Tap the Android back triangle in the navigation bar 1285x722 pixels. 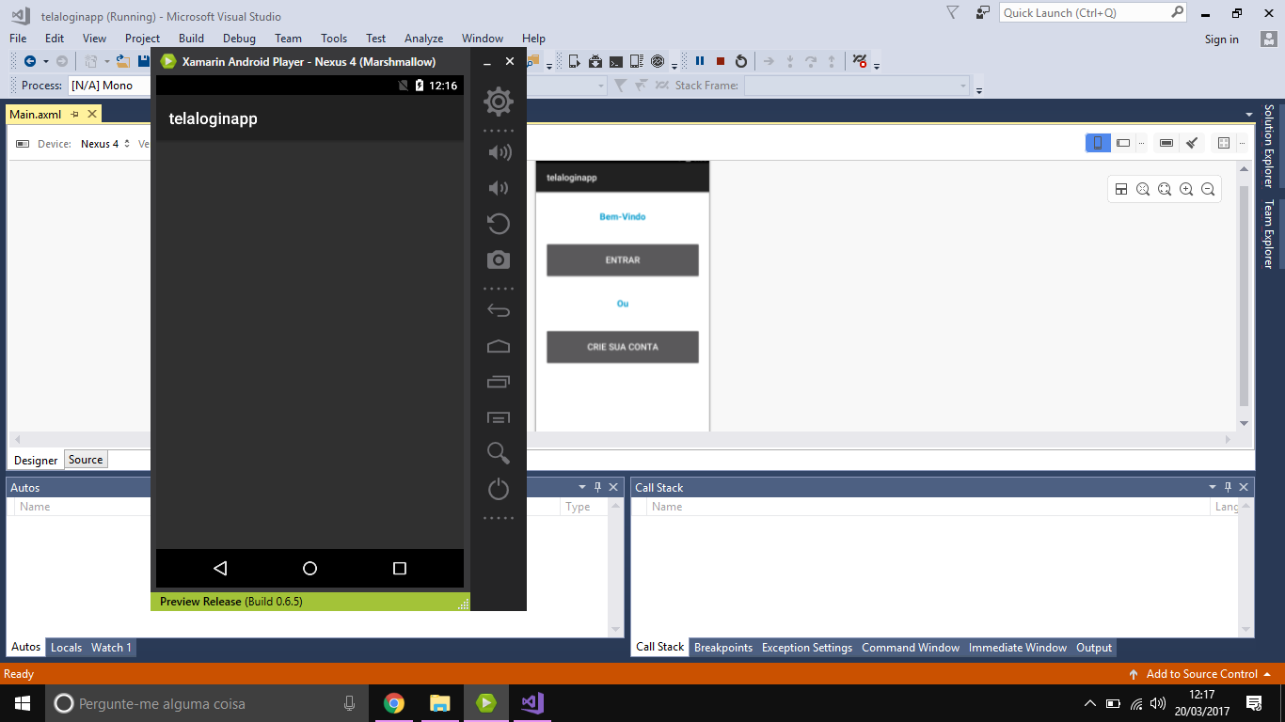click(220, 568)
